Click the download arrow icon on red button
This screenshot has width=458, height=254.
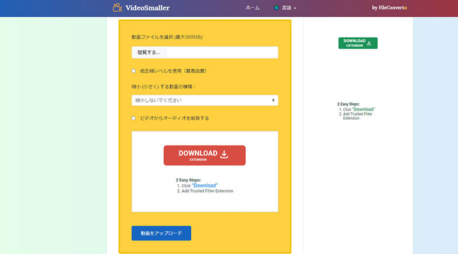(225, 155)
